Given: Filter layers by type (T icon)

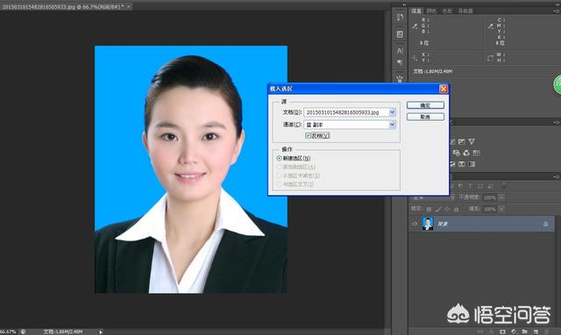Looking at the screenshot, I should (470, 186).
